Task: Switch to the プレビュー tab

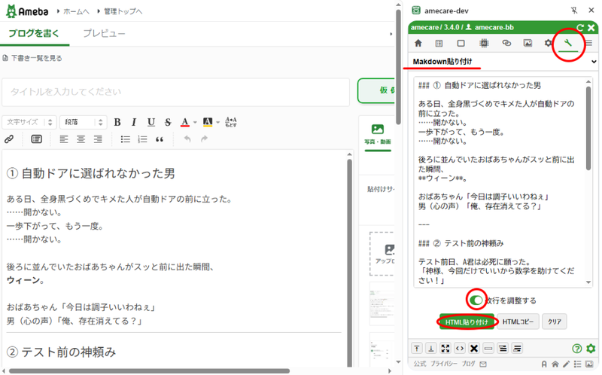Action: [x=104, y=34]
